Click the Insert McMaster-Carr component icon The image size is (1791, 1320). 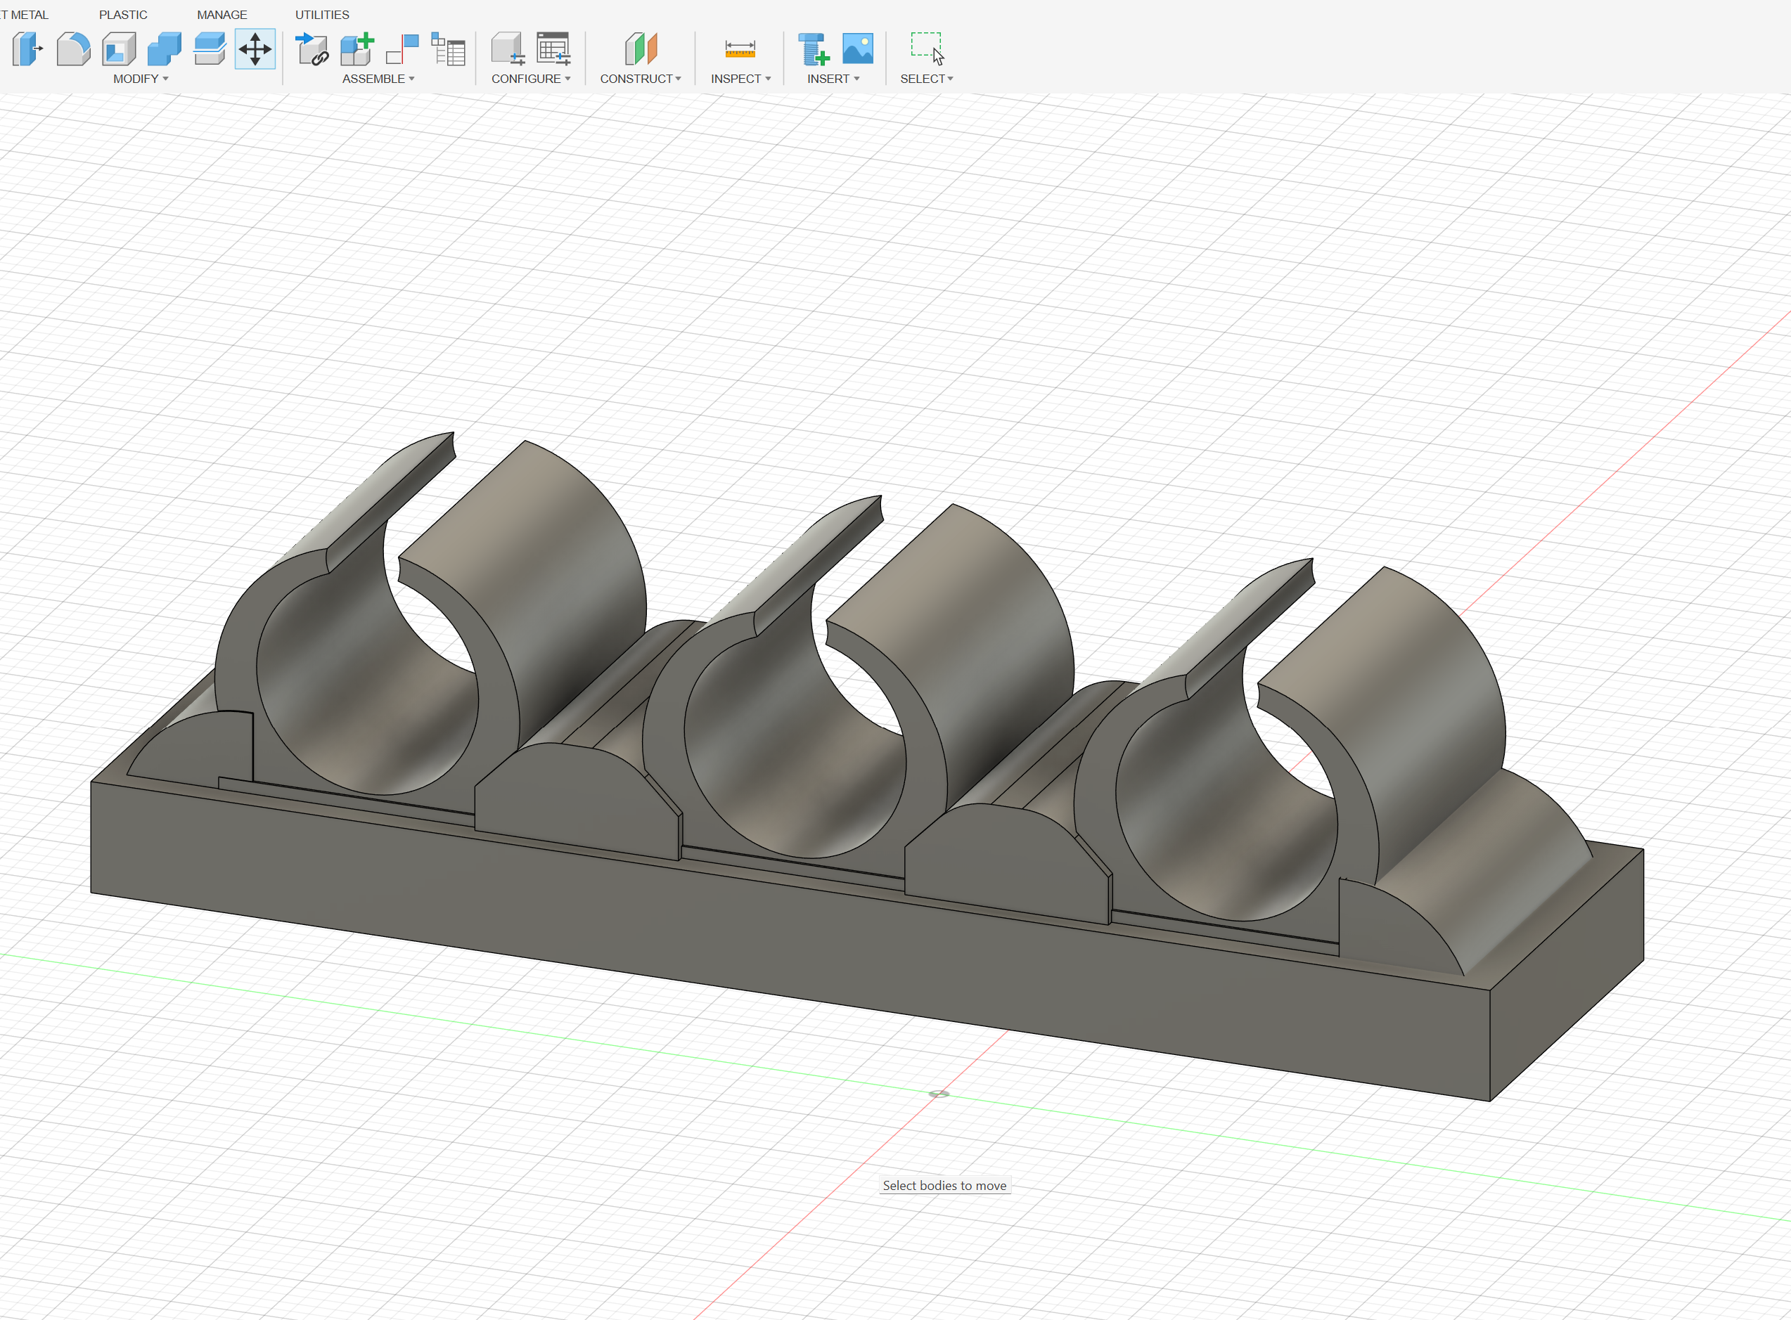[x=814, y=49]
